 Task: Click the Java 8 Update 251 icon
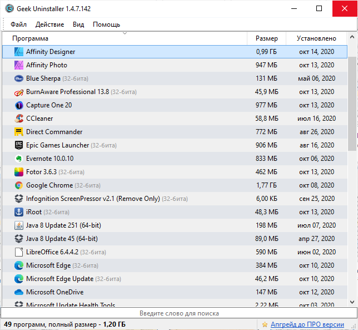[x=19, y=225]
